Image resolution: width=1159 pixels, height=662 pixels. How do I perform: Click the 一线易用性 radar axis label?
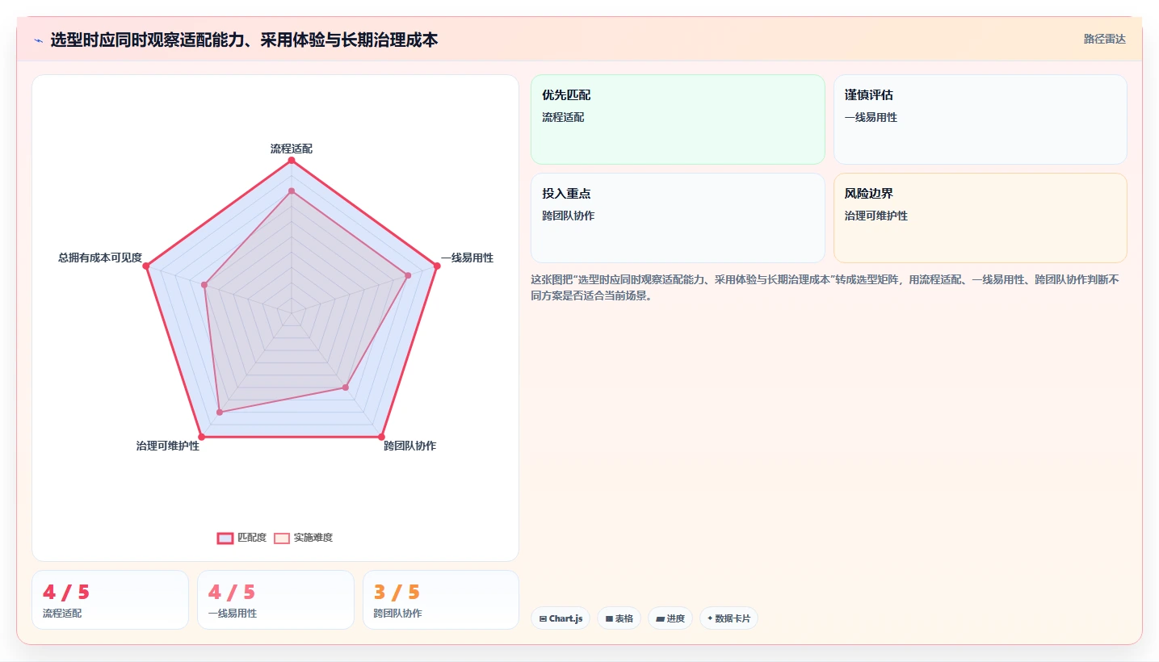click(x=467, y=258)
